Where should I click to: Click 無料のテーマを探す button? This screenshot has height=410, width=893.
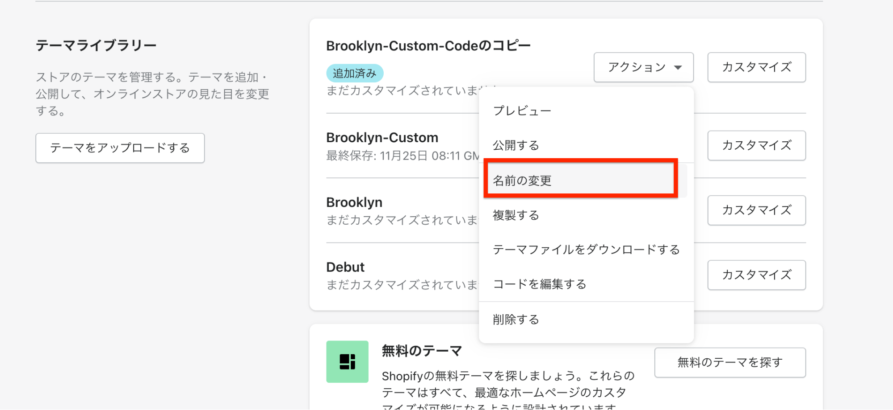point(729,362)
